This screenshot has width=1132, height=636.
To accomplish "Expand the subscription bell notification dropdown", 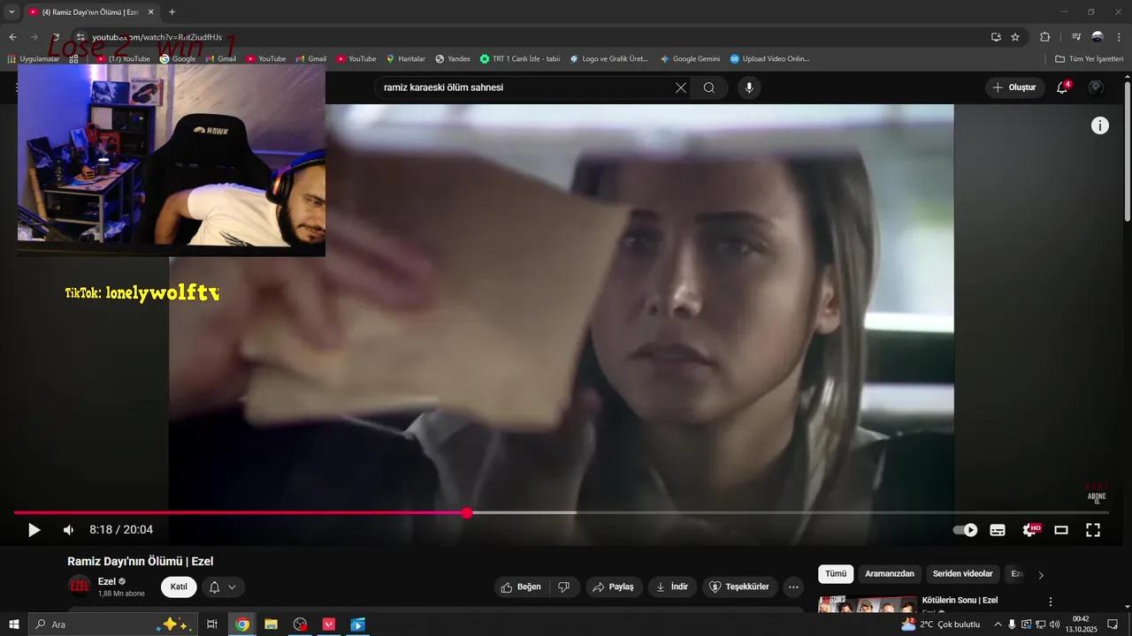I will 223,587.
